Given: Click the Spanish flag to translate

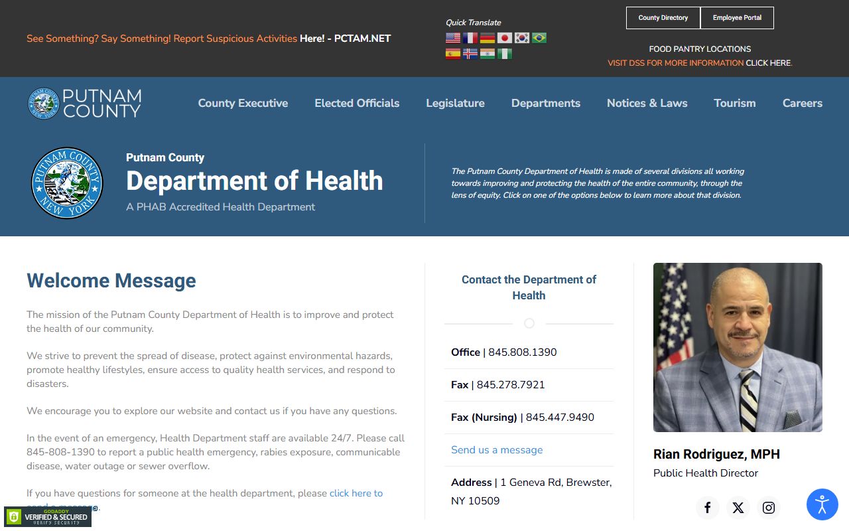Looking at the screenshot, I should pos(453,54).
